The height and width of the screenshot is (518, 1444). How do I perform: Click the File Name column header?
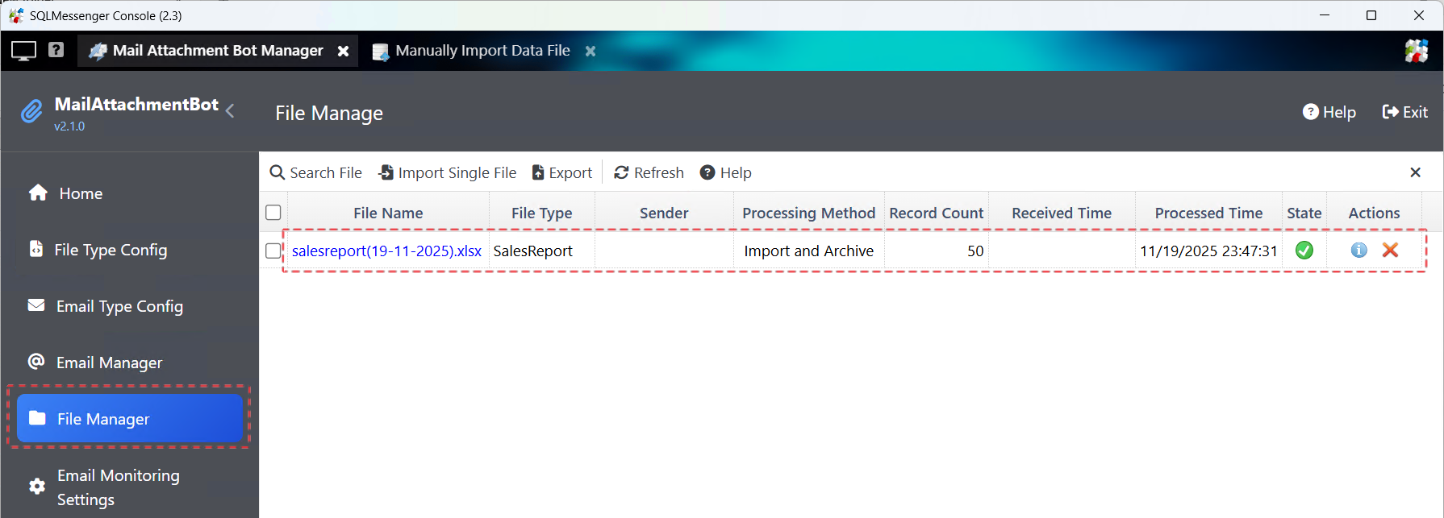click(x=388, y=213)
